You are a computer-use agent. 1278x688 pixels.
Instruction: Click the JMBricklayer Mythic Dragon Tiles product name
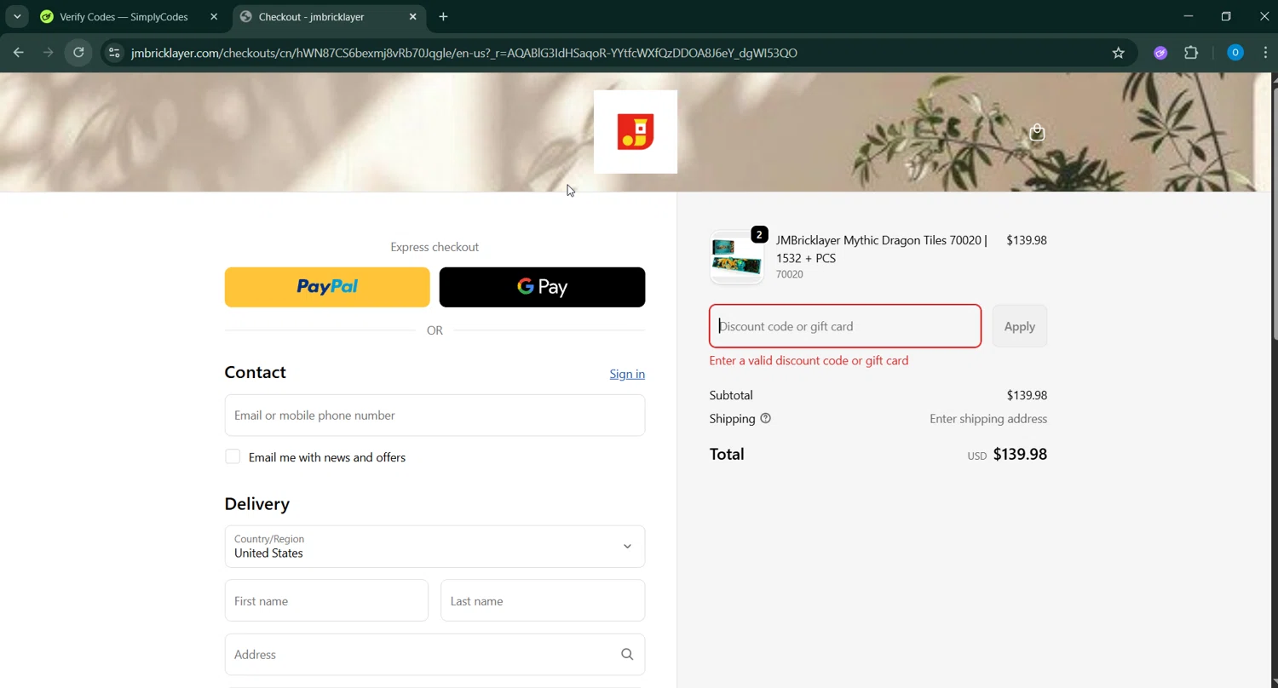coord(882,249)
